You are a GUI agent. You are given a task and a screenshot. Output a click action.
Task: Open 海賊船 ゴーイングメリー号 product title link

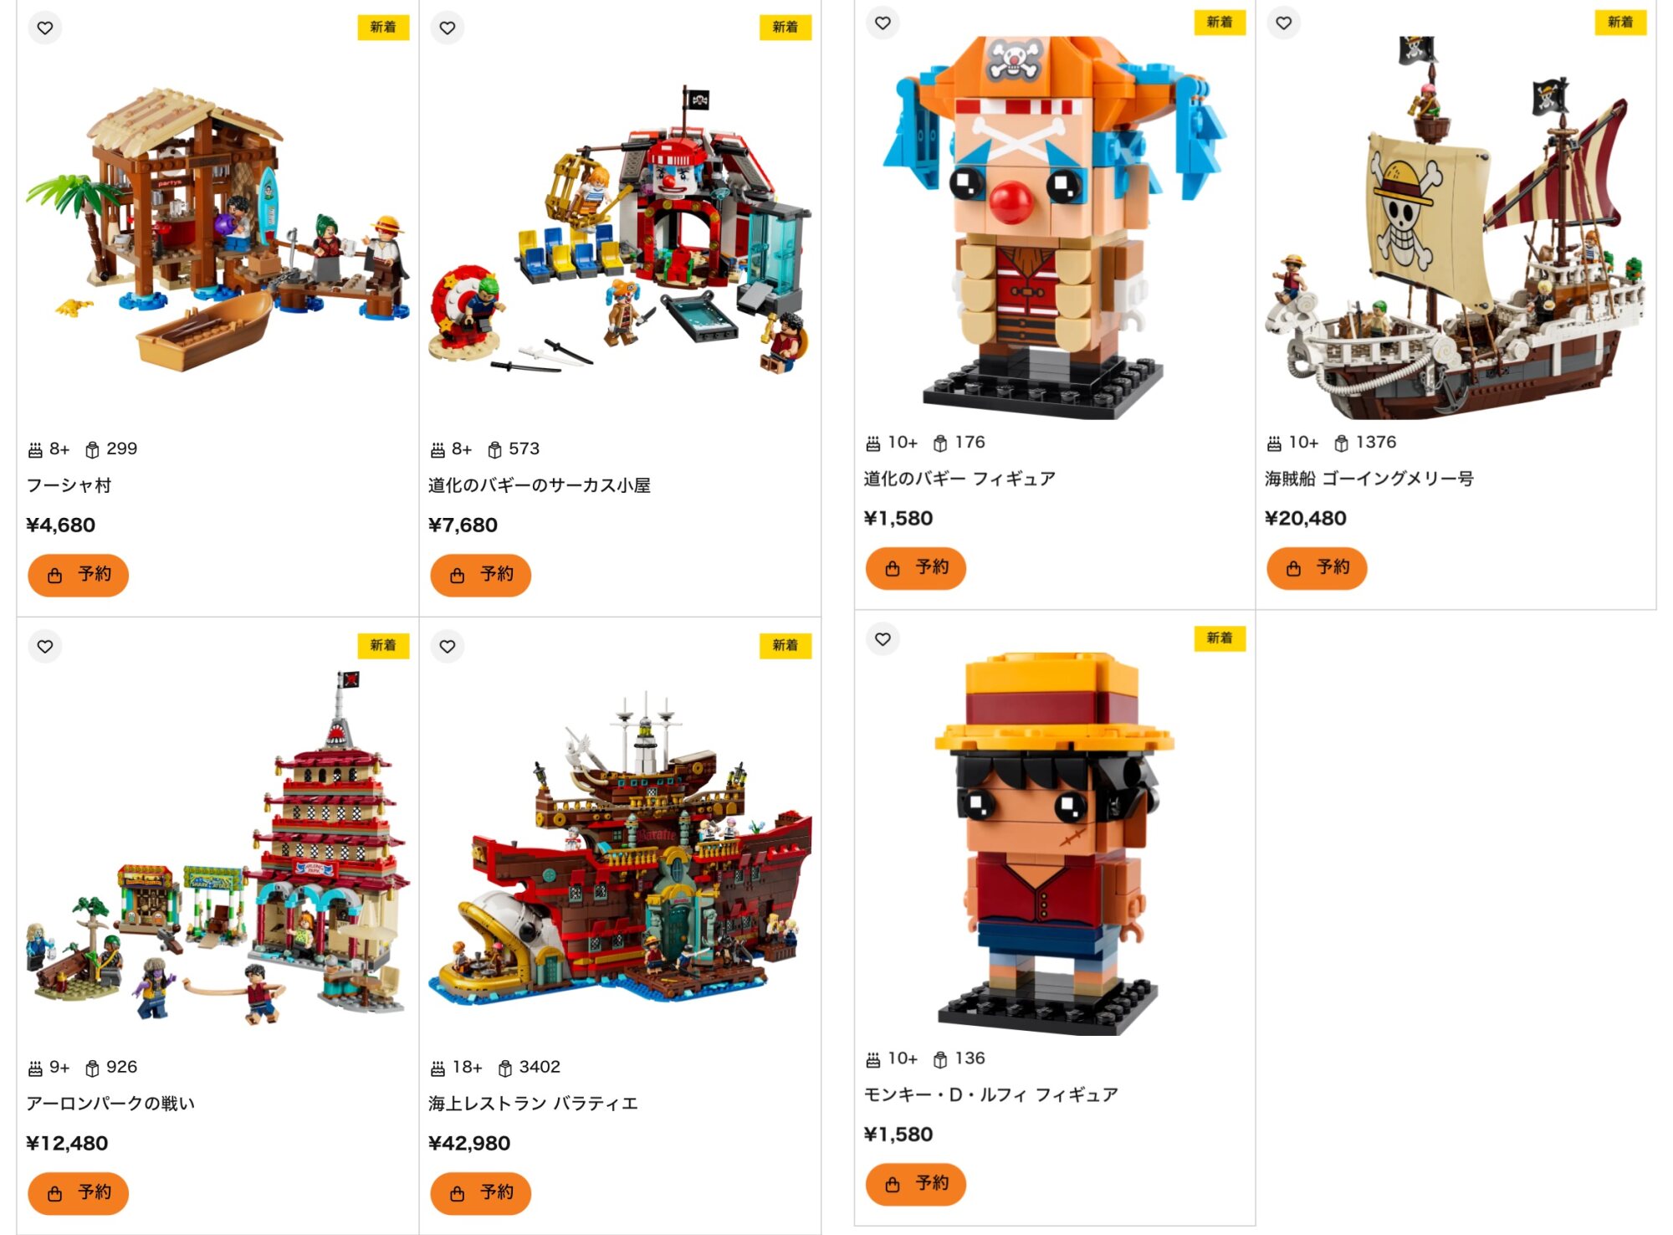1369,479
